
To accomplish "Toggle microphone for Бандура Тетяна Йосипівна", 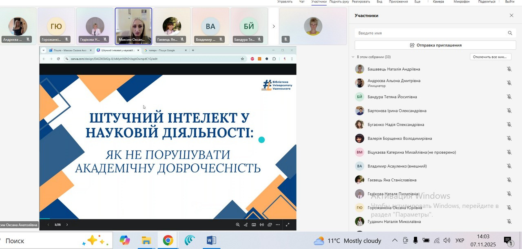I will [x=509, y=97].
